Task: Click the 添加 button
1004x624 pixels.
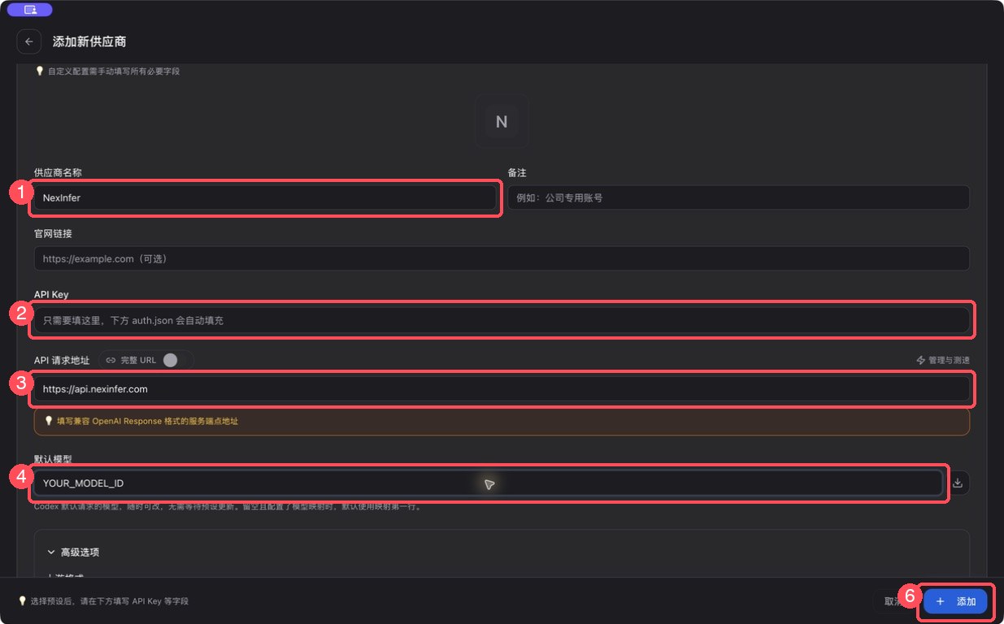Action: [956, 601]
